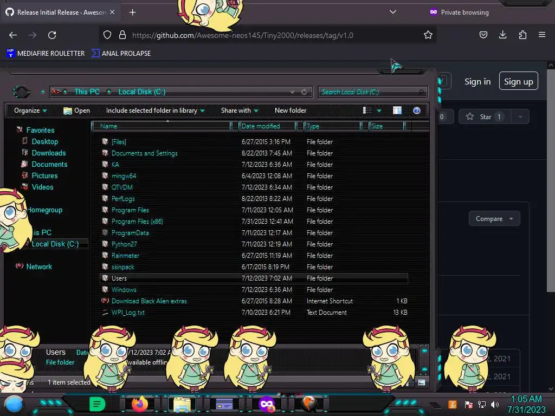
Task: Click Open in Explorer toolbar
Action: pyautogui.click(x=77, y=110)
